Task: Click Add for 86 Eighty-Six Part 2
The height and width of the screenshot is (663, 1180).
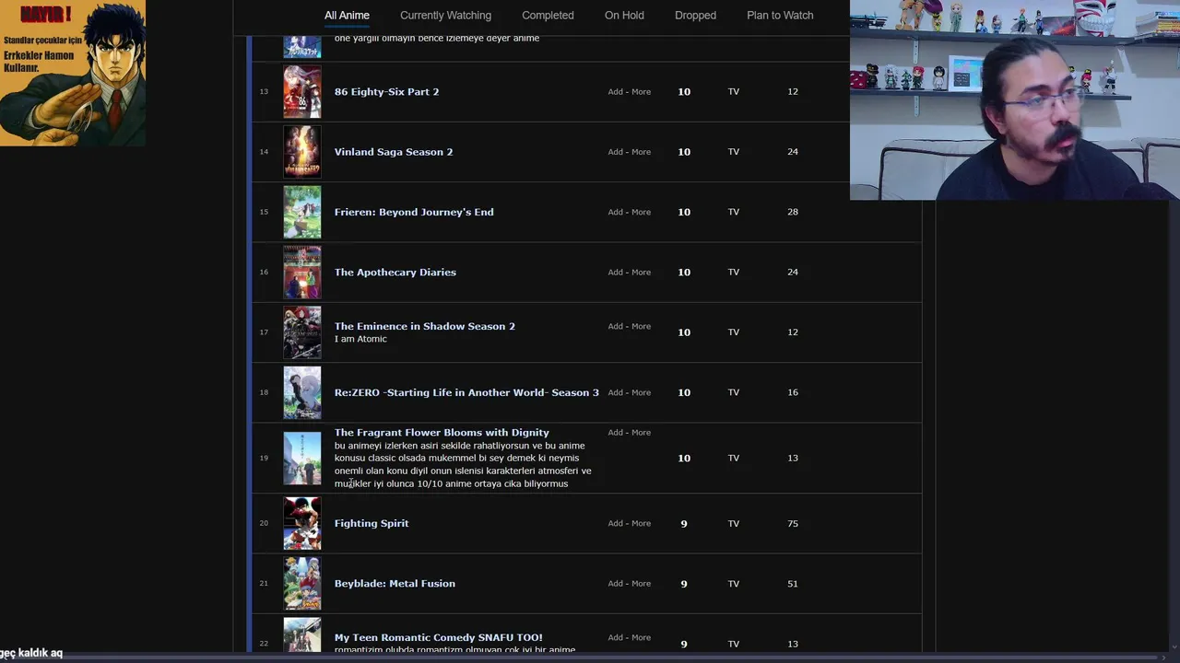Action: click(615, 91)
